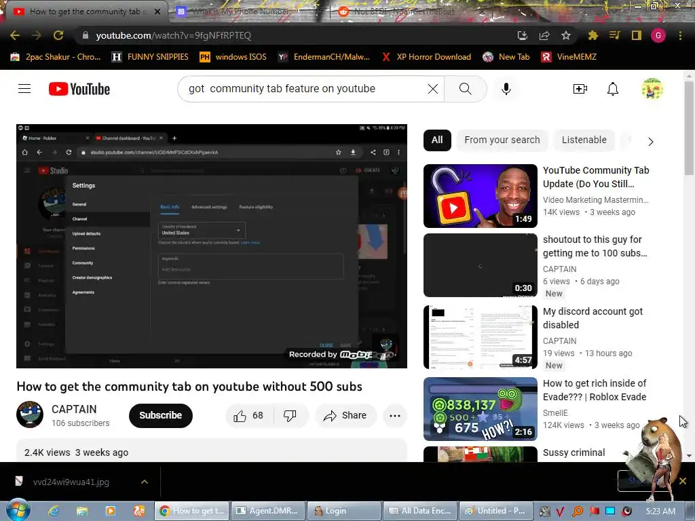Select the Listenable chip
Viewport: 695px width, 521px height.
tap(584, 140)
